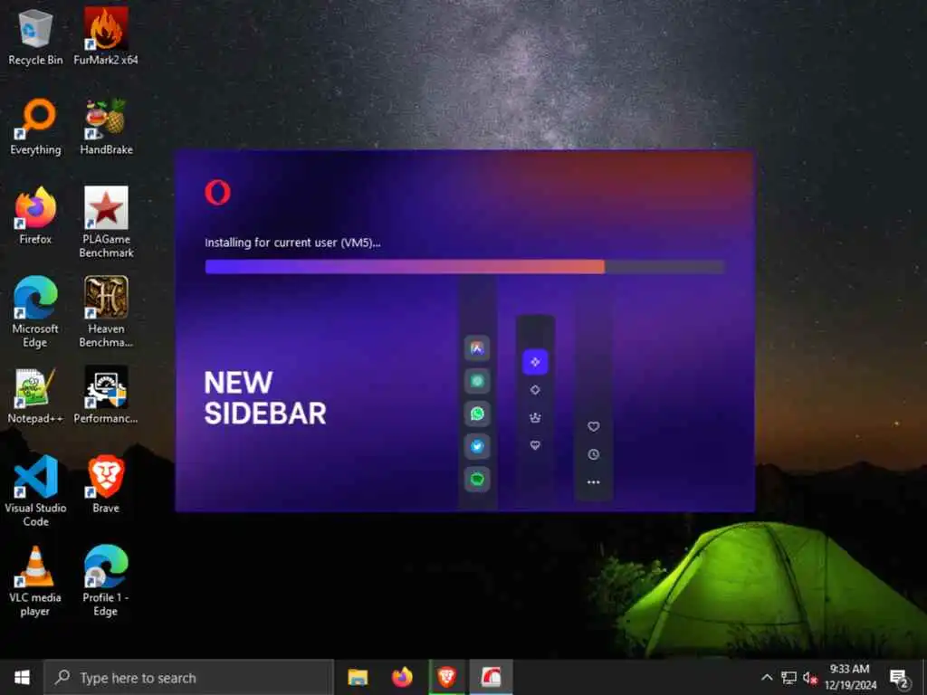Open the Firefox desktop shortcut

pos(35,215)
